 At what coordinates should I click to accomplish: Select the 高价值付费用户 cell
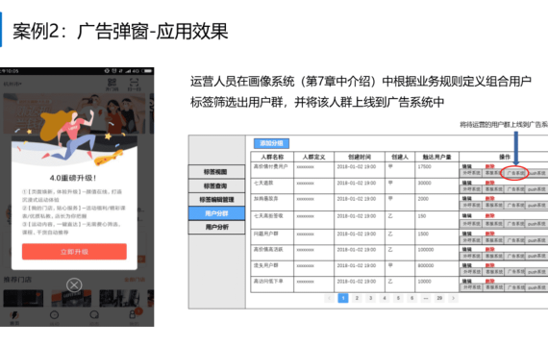click(272, 170)
